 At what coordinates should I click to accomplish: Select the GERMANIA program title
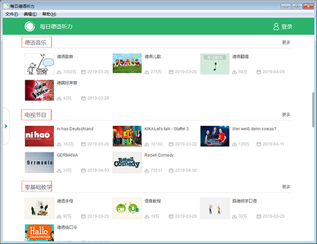click(x=67, y=155)
